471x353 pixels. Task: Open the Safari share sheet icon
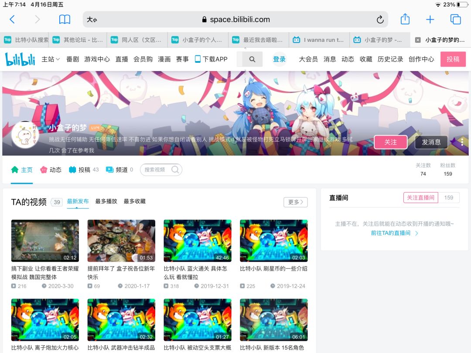click(405, 19)
